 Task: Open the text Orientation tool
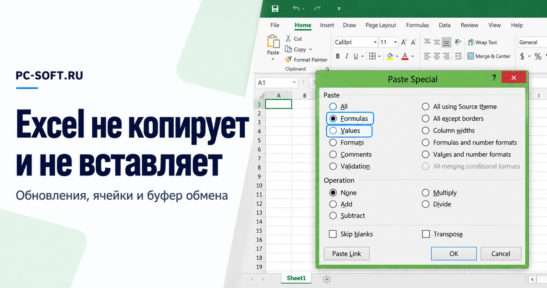pyautogui.click(x=457, y=42)
